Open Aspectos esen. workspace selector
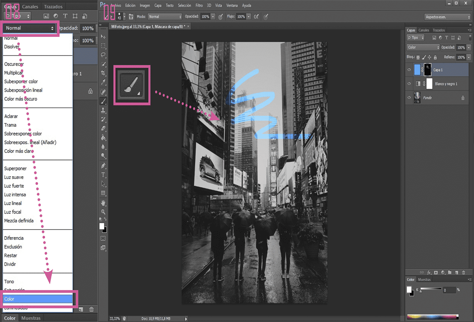474x322 pixels. click(448, 17)
